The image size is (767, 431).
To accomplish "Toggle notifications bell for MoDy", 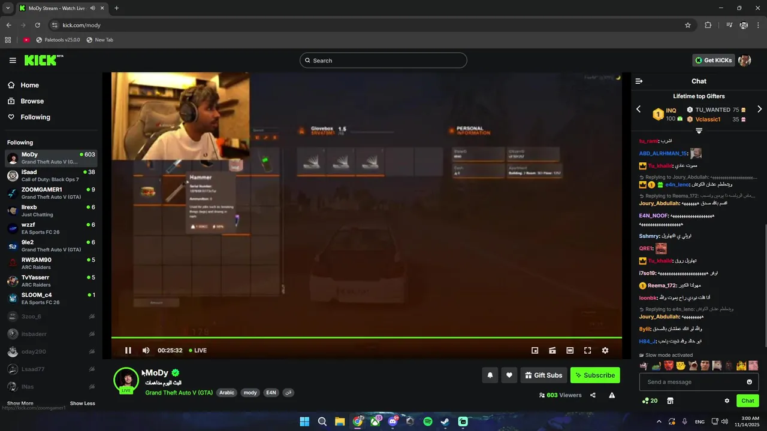I will coord(490,375).
